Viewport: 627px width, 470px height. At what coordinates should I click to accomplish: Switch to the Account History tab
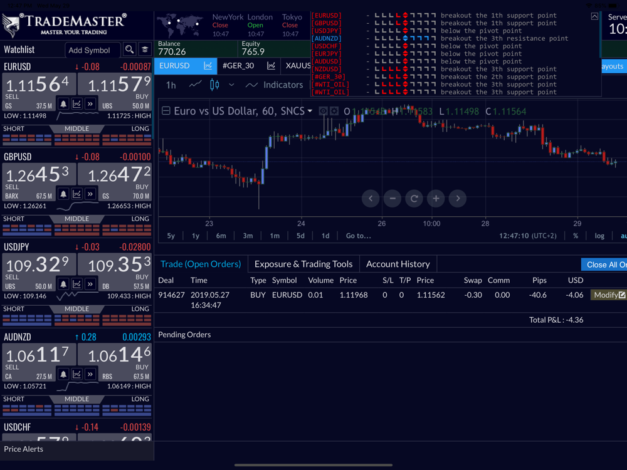398,264
